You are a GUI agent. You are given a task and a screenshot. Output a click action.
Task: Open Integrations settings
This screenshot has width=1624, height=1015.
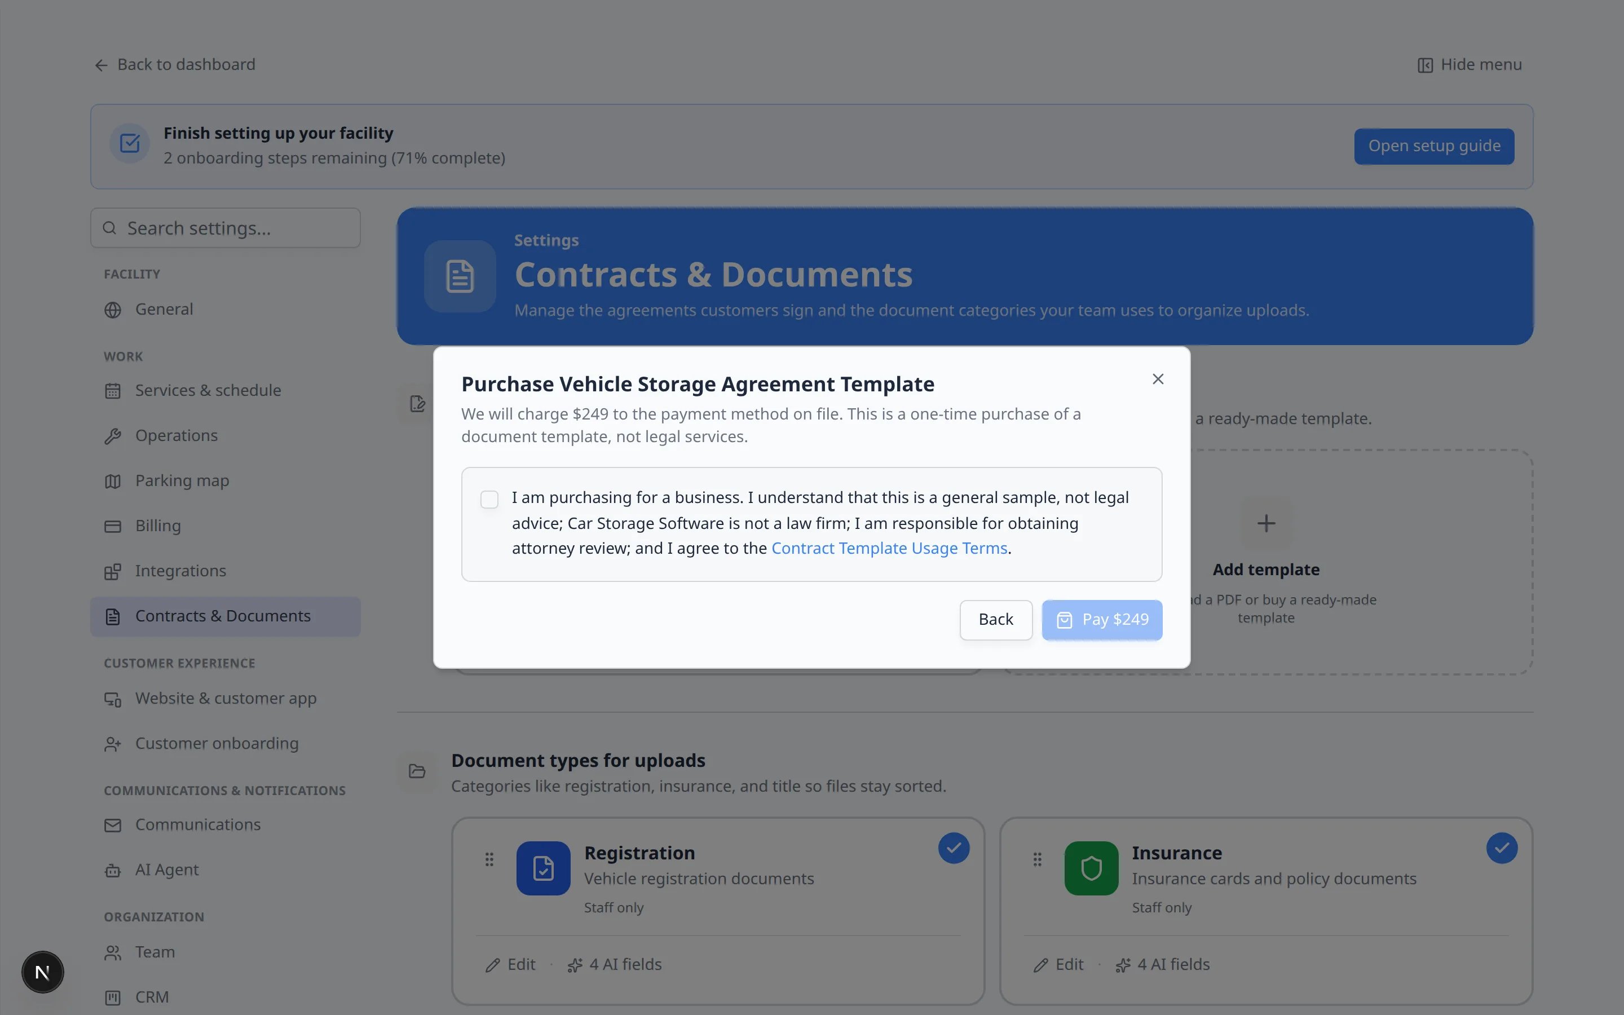tap(226, 571)
